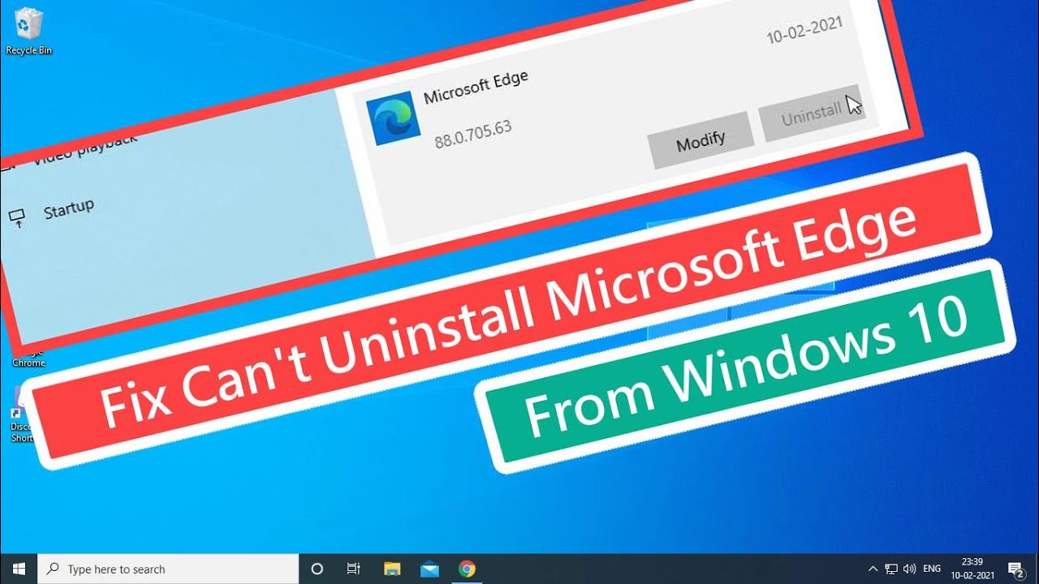Click the Modify button for Microsoft Edge
1039x584 pixels.
(x=701, y=143)
